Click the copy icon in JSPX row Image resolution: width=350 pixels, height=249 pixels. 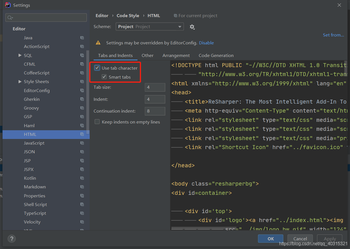pyautogui.click(x=82, y=170)
